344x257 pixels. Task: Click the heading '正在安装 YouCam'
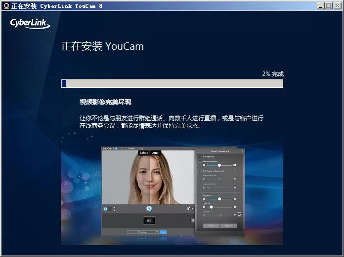click(102, 46)
